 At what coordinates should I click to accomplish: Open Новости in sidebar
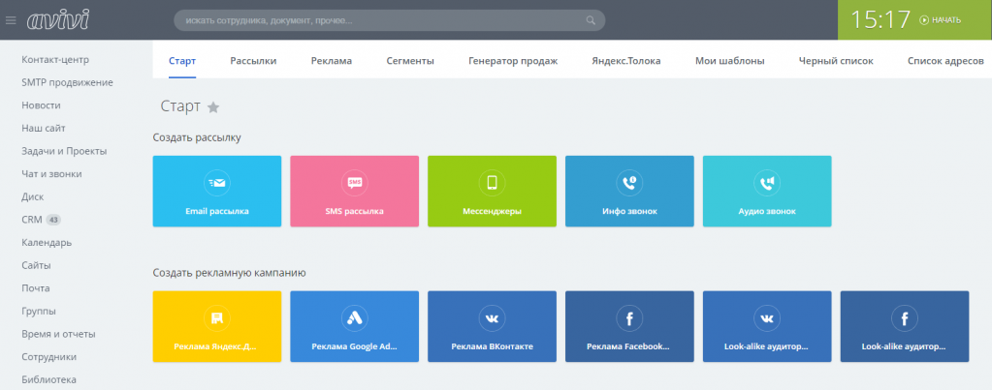(x=41, y=105)
